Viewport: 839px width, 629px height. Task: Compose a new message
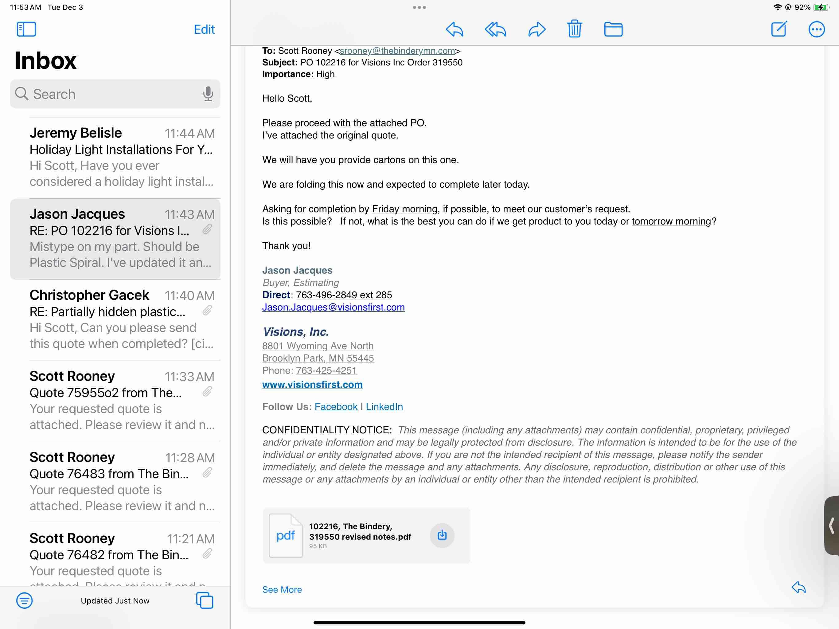coord(779,29)
